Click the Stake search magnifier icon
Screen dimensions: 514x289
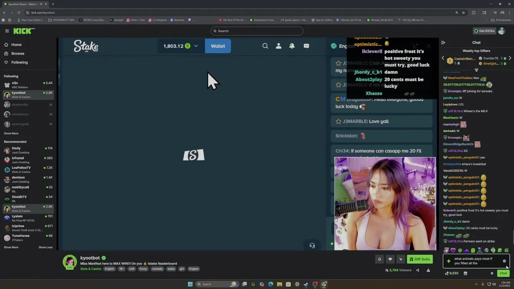point(265,46)
